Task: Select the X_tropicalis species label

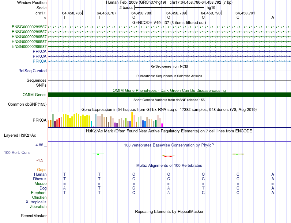Action: [36, 202]
